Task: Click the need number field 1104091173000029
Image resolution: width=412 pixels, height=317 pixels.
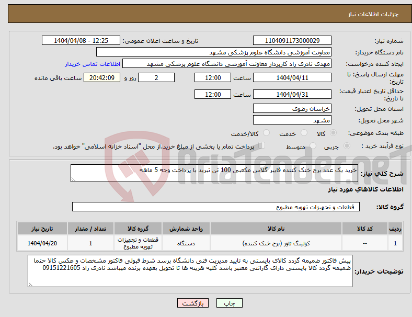Action: point(292,40)
